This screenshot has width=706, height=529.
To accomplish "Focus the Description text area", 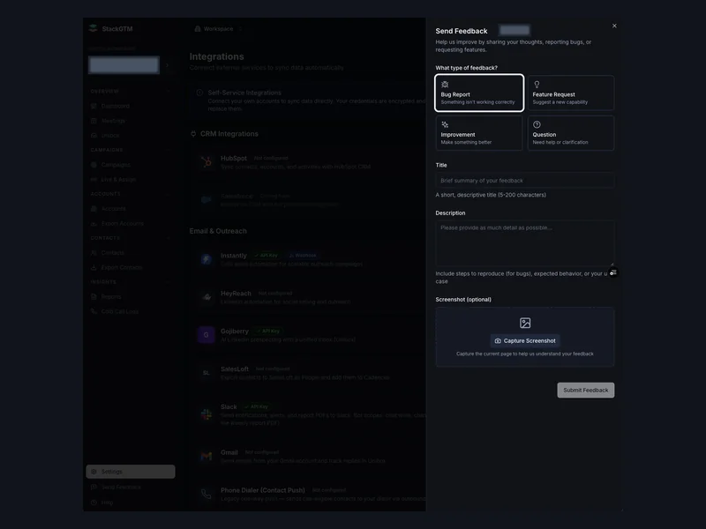I will 525,243.
